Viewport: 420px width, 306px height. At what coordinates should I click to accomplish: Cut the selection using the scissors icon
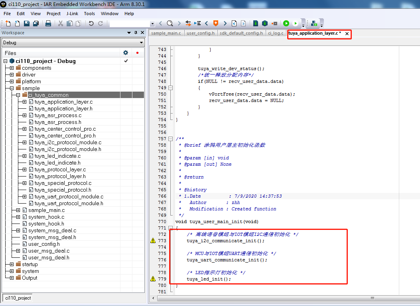click(x=61, y=24)
